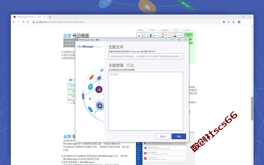Click the purple chart icon on the globe
The image size is (264, 165).
[x=99, y=90]
